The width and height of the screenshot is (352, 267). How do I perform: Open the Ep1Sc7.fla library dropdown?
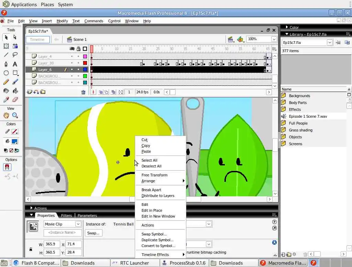point(330,42)
